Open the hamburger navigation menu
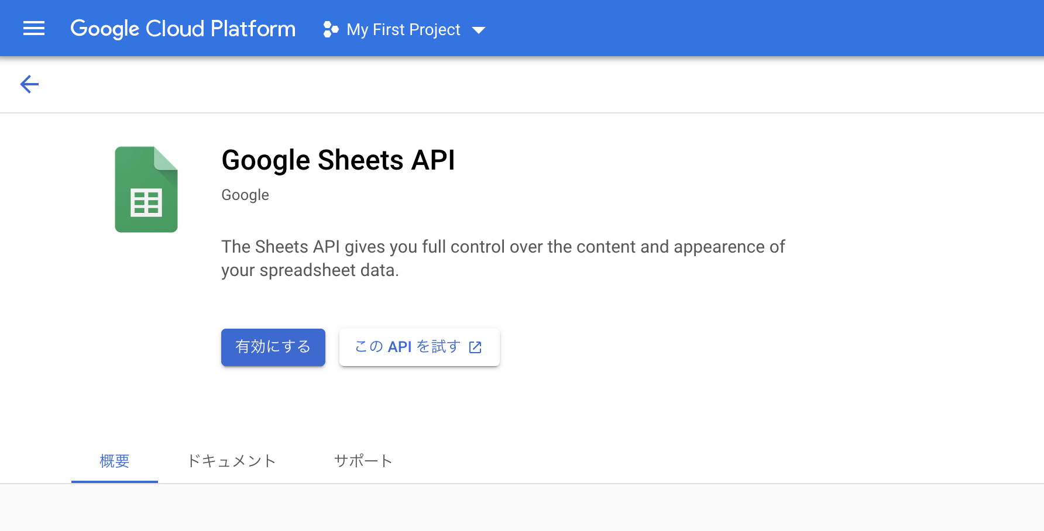Screen dimensions: 1044x531 click(x=34, y=28)
